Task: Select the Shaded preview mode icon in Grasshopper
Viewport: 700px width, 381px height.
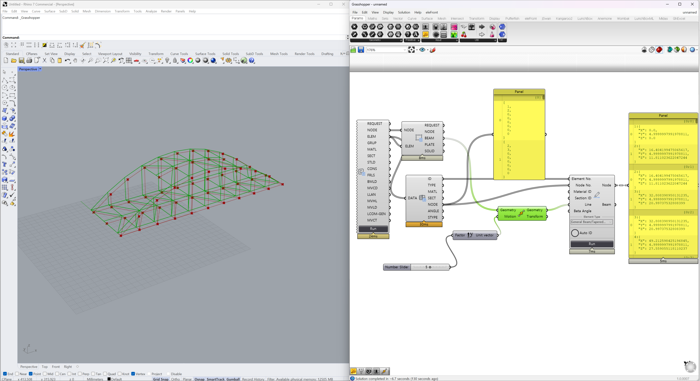Action: point(659,50)
